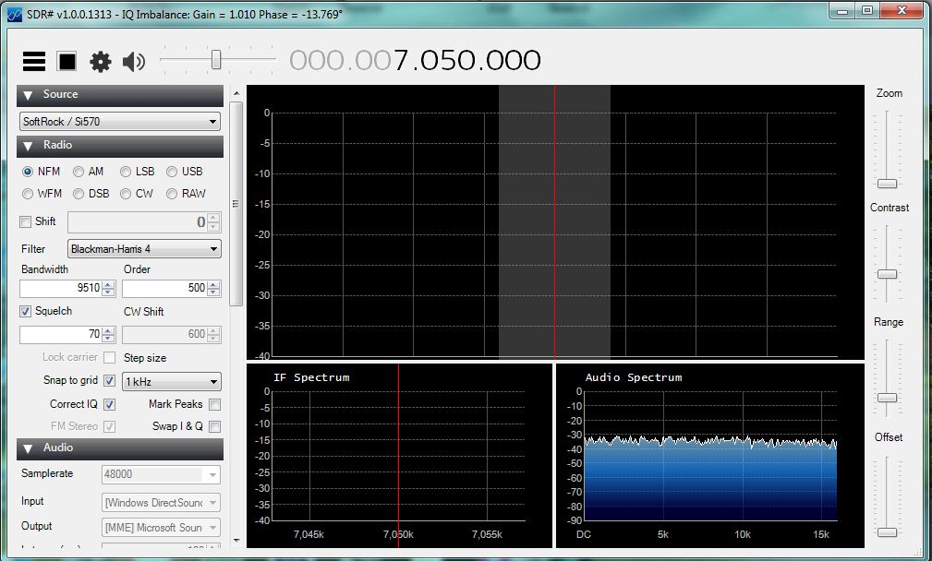Decrease Bandwidth with the down stepper arrow
Image resolution: width=932 pixels, height=561 pixels.
pyautogui.click(x=108, y=292)
